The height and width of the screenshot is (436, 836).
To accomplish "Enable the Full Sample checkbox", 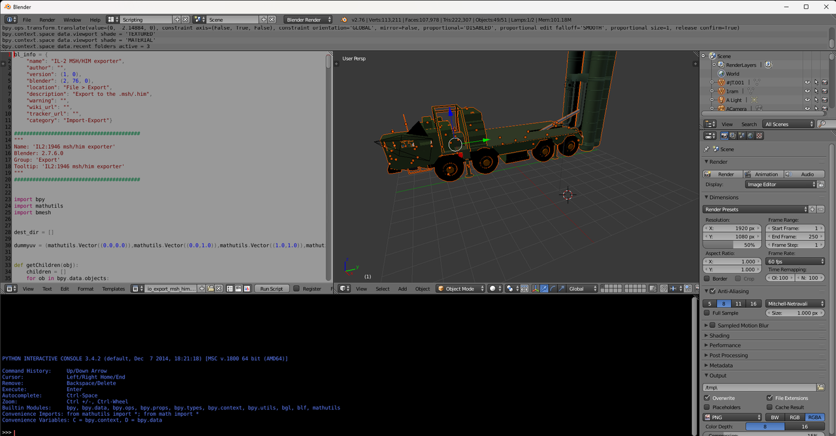I will (x=707, y=313).
